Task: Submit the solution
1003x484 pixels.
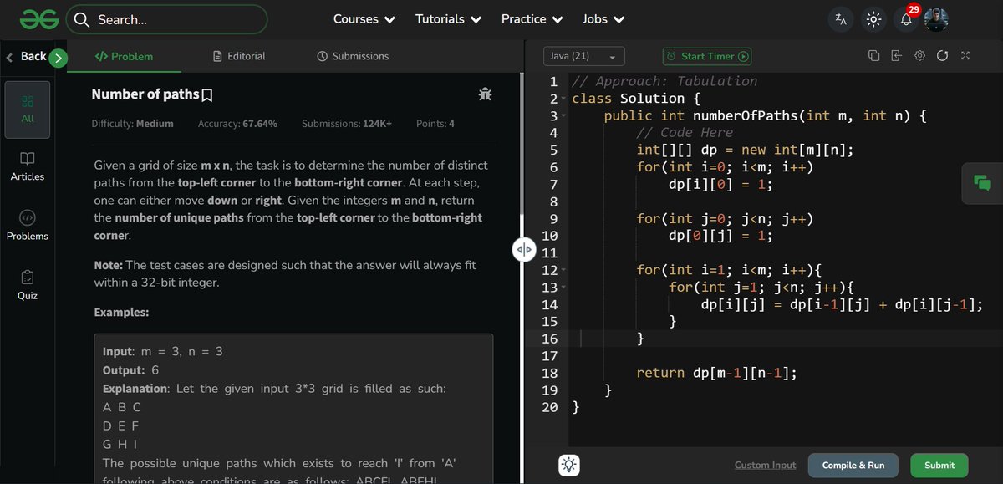Action: 939,465
